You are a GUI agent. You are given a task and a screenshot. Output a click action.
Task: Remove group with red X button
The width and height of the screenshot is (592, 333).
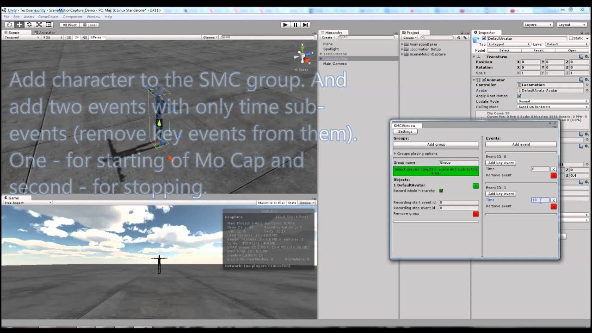click(x=475, y=214)
